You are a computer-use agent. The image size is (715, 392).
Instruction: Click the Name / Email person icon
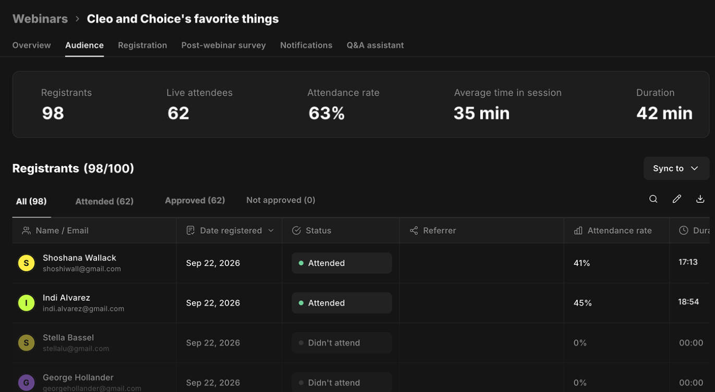tap(26, 230)
